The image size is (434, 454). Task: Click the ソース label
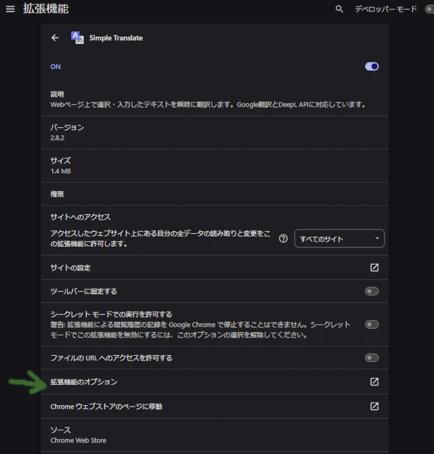[x=60, y=430]
